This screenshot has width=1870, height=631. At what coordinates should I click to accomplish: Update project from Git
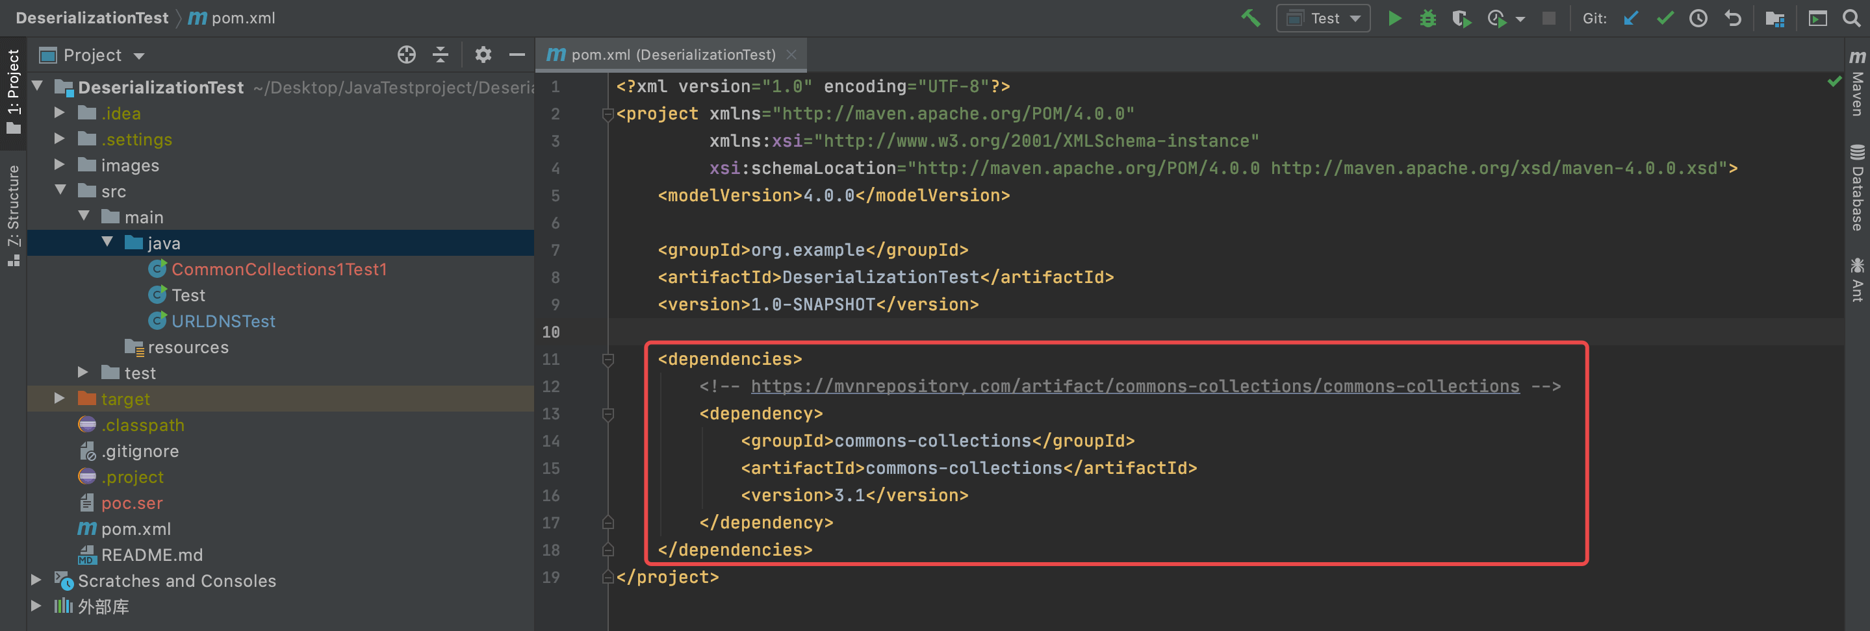[1630, 18]
